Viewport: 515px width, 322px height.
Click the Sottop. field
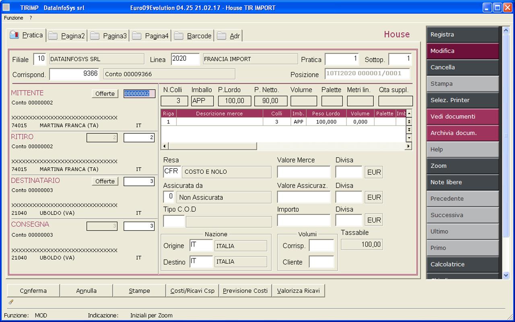[400, 59]
